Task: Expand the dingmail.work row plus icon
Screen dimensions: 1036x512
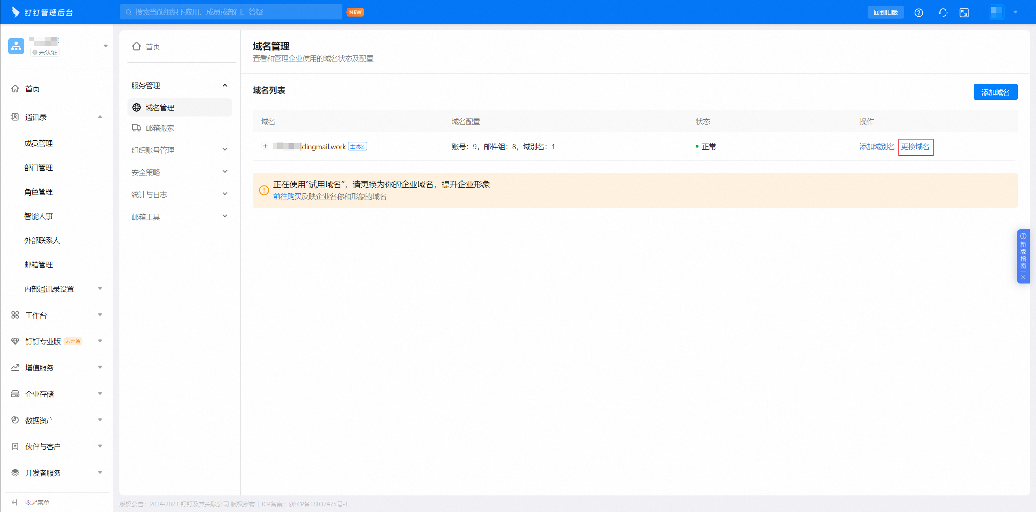Action: (265, 146)
